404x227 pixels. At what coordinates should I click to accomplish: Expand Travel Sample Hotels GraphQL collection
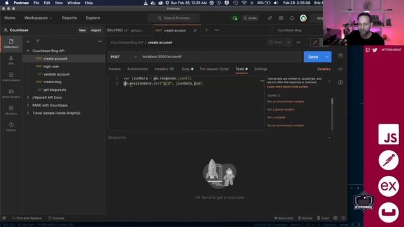coord(28,113)
